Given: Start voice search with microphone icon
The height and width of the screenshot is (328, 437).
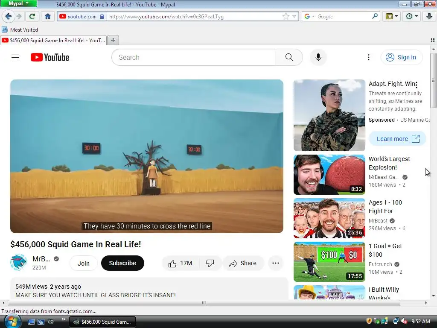Looking at the screenshot, I should (x=318, y=58).
